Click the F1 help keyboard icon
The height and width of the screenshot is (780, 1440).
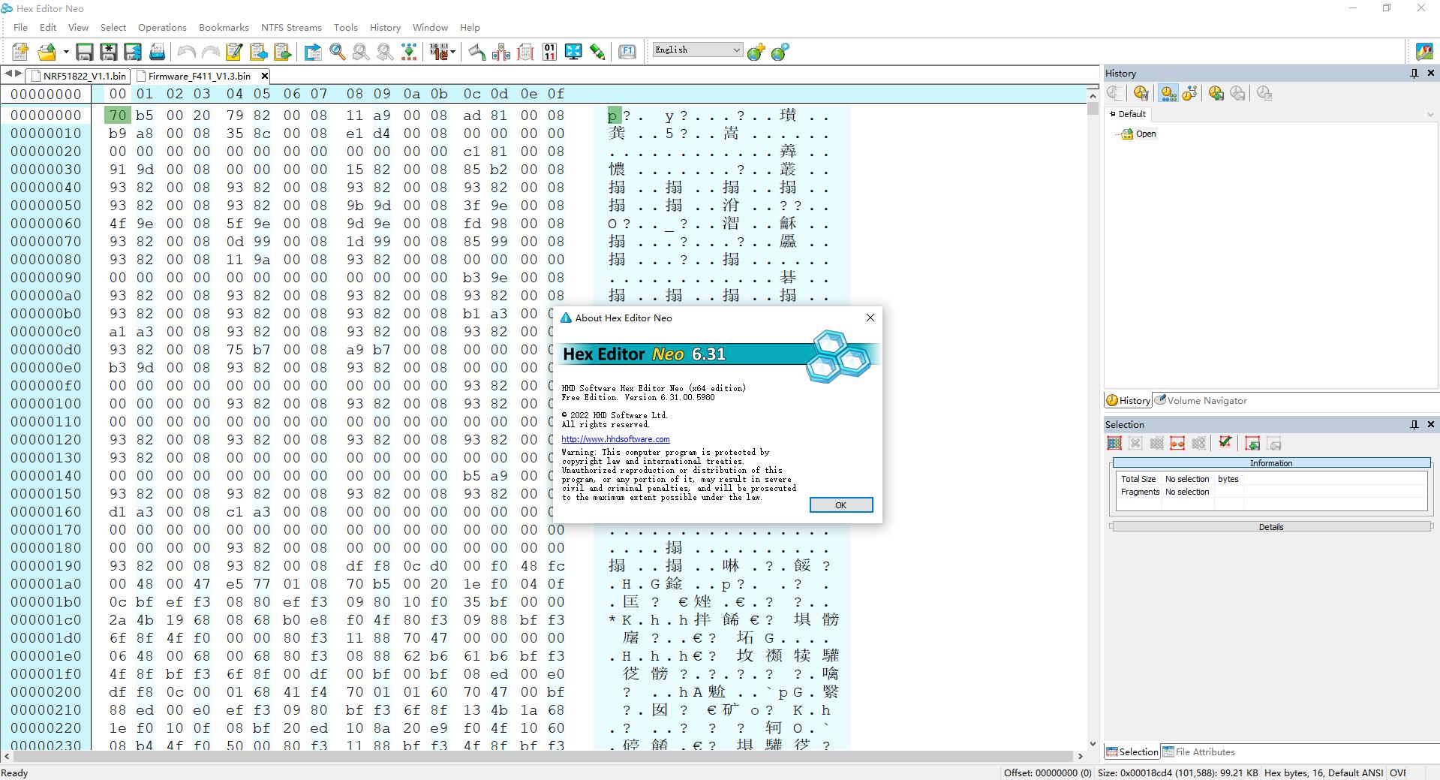(x=627, y=52)
